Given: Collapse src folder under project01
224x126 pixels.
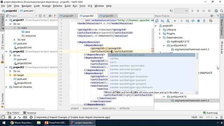Looking at the screenshot, I should click(x=10, y=24).
